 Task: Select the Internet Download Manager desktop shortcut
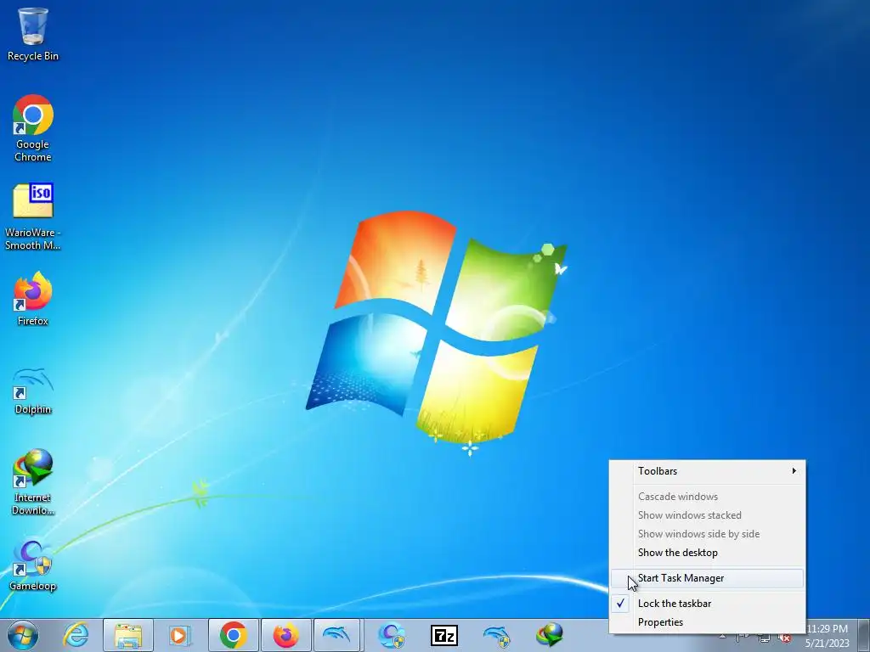[x=33, y=482]
